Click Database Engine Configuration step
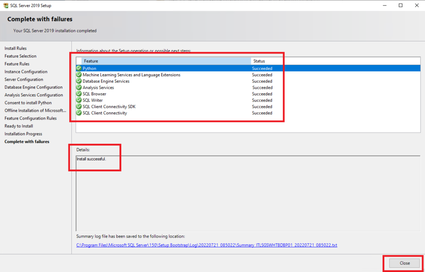425x272 pixels. pyautogui.click(x=33, y=87)
